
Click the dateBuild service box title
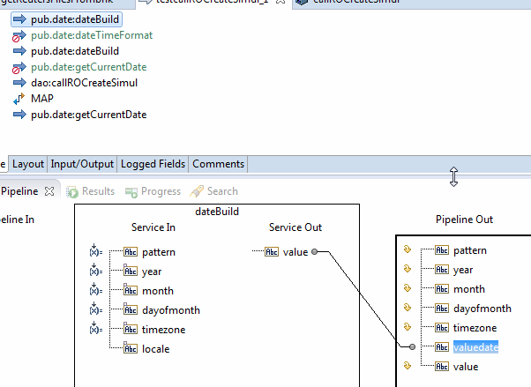(217, 212)
